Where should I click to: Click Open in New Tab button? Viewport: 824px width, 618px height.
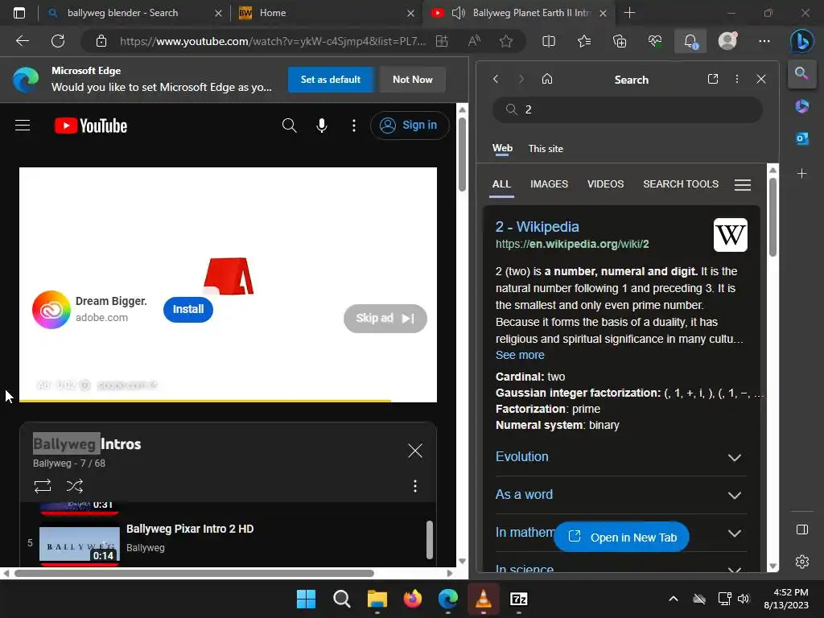tap(621, 537)
